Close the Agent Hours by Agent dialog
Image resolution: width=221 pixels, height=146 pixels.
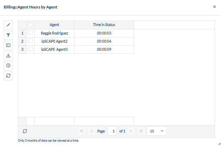coord(214,7)
